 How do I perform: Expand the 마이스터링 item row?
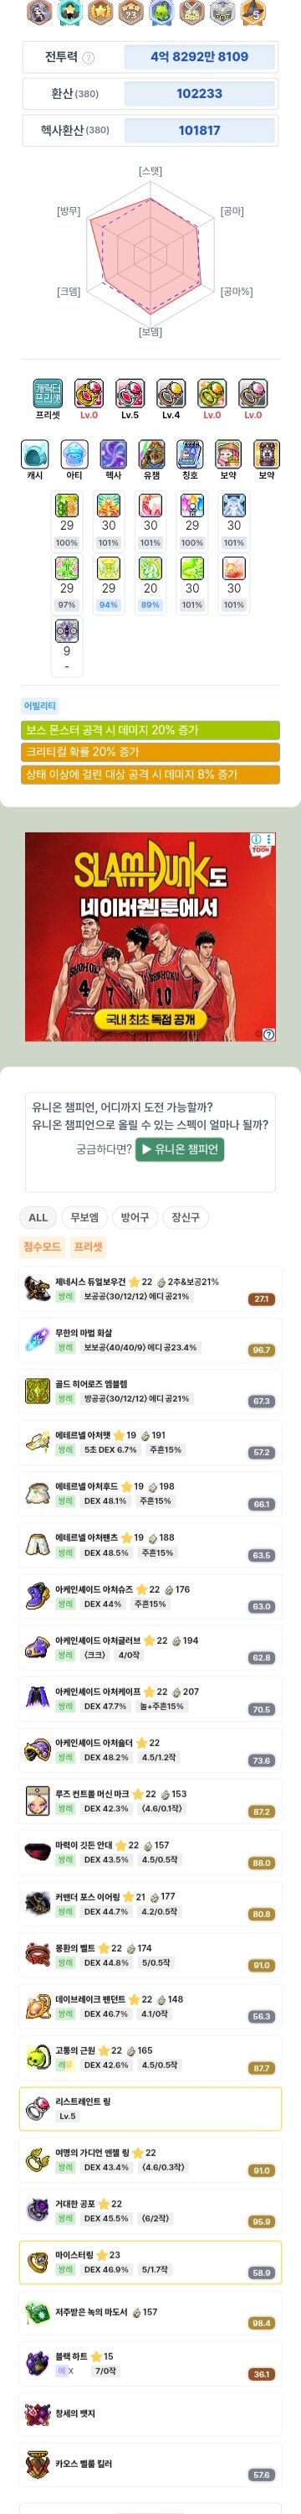150,2263
